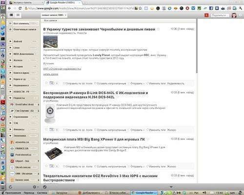Open OCZ RevoDrive 3 Max IOPS headline
Image resolution: width=244 pixels, height=195 pixels.
(x=100, y=178)
